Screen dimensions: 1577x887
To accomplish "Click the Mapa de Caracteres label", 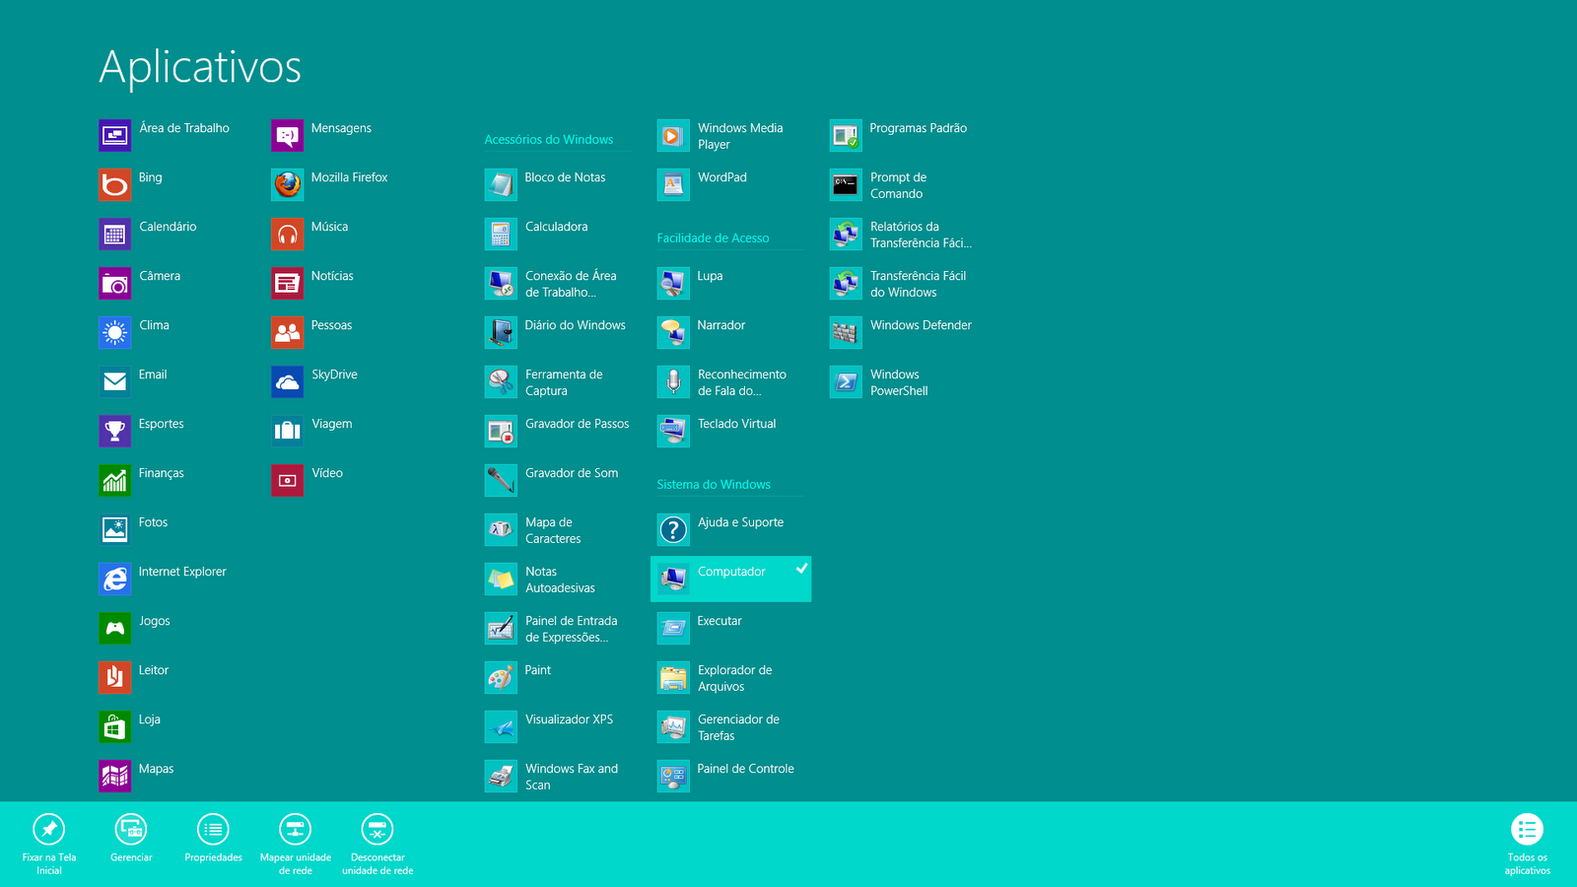I will click(x=553, y=530).
